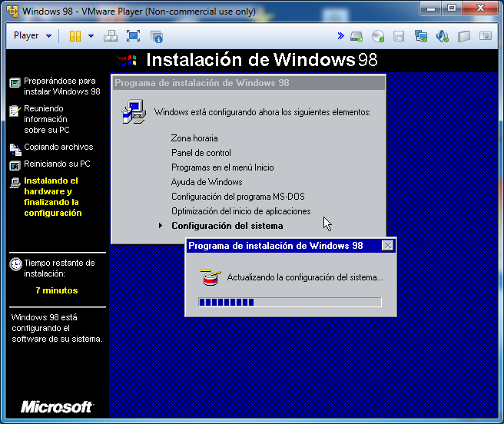Click the system update progress bar
The height and width of the screenshot is (424, 504).
[x=290, y=302]
